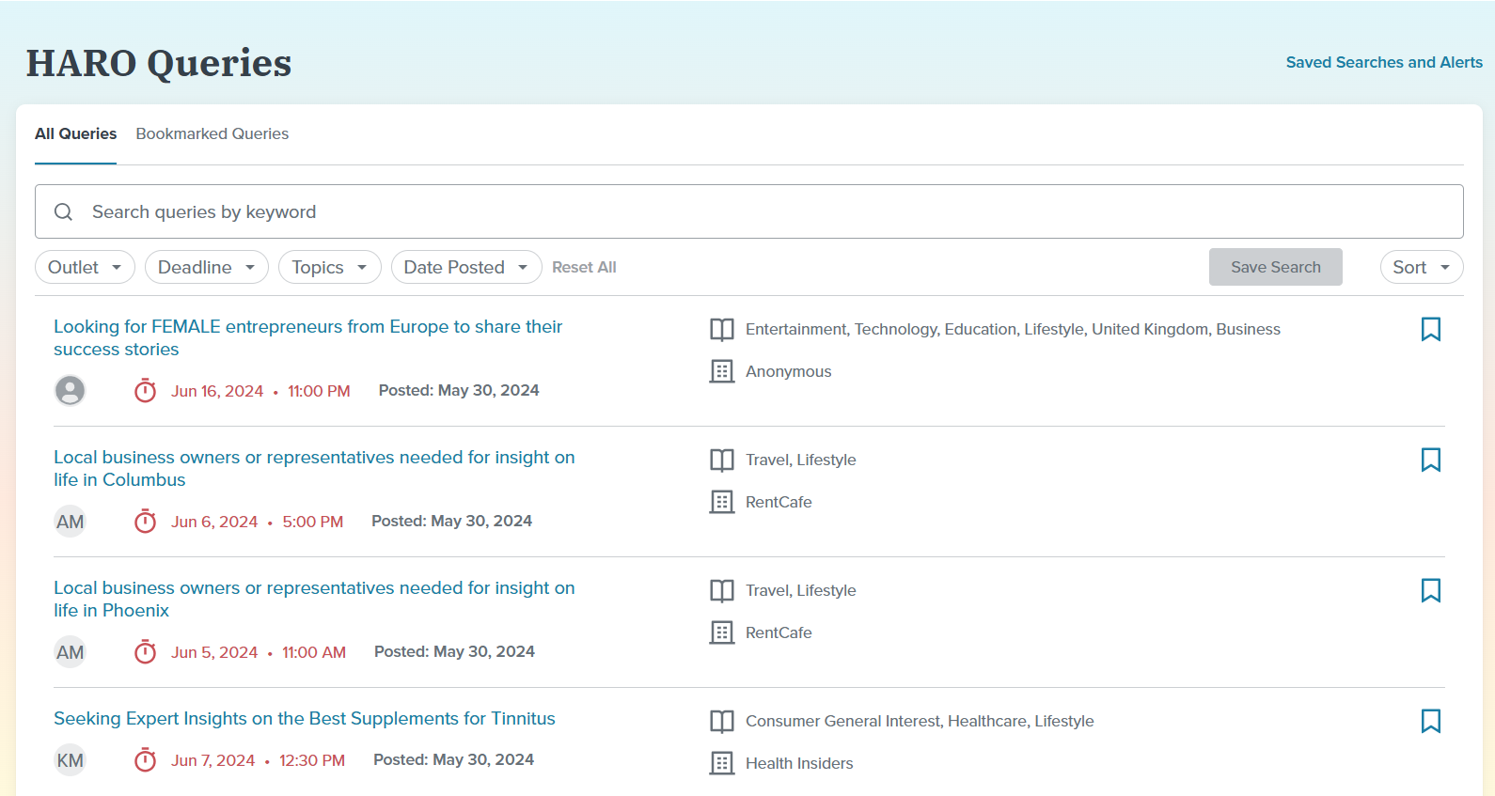Open Saved Searches and Alerts link

1384,62
